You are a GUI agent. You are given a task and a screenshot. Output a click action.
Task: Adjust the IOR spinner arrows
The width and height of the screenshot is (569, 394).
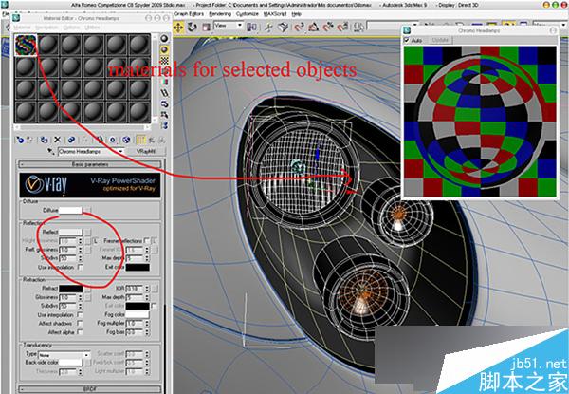pyautogui.click(x=147, y=289)
